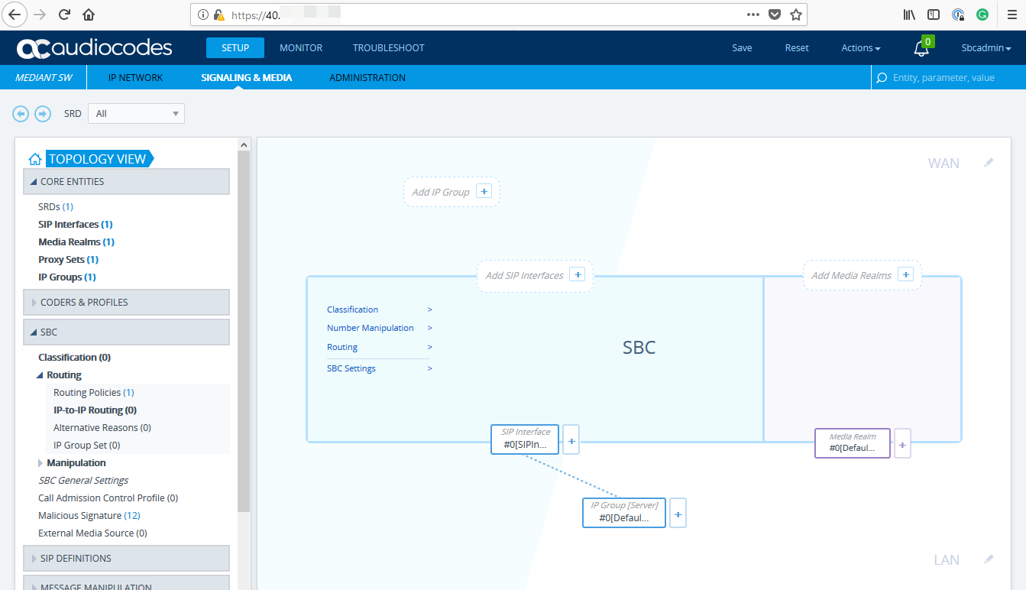Reload the page in the browser
The image size is (1026, 590).
coord(64,15)
